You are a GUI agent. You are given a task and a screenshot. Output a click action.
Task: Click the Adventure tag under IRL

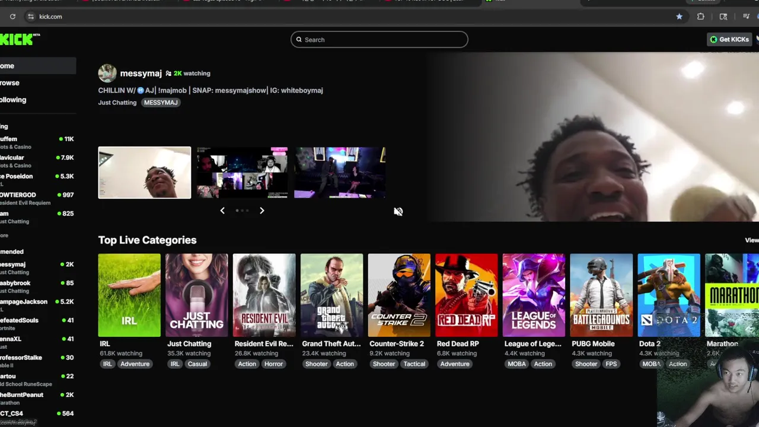pos(135,364)
